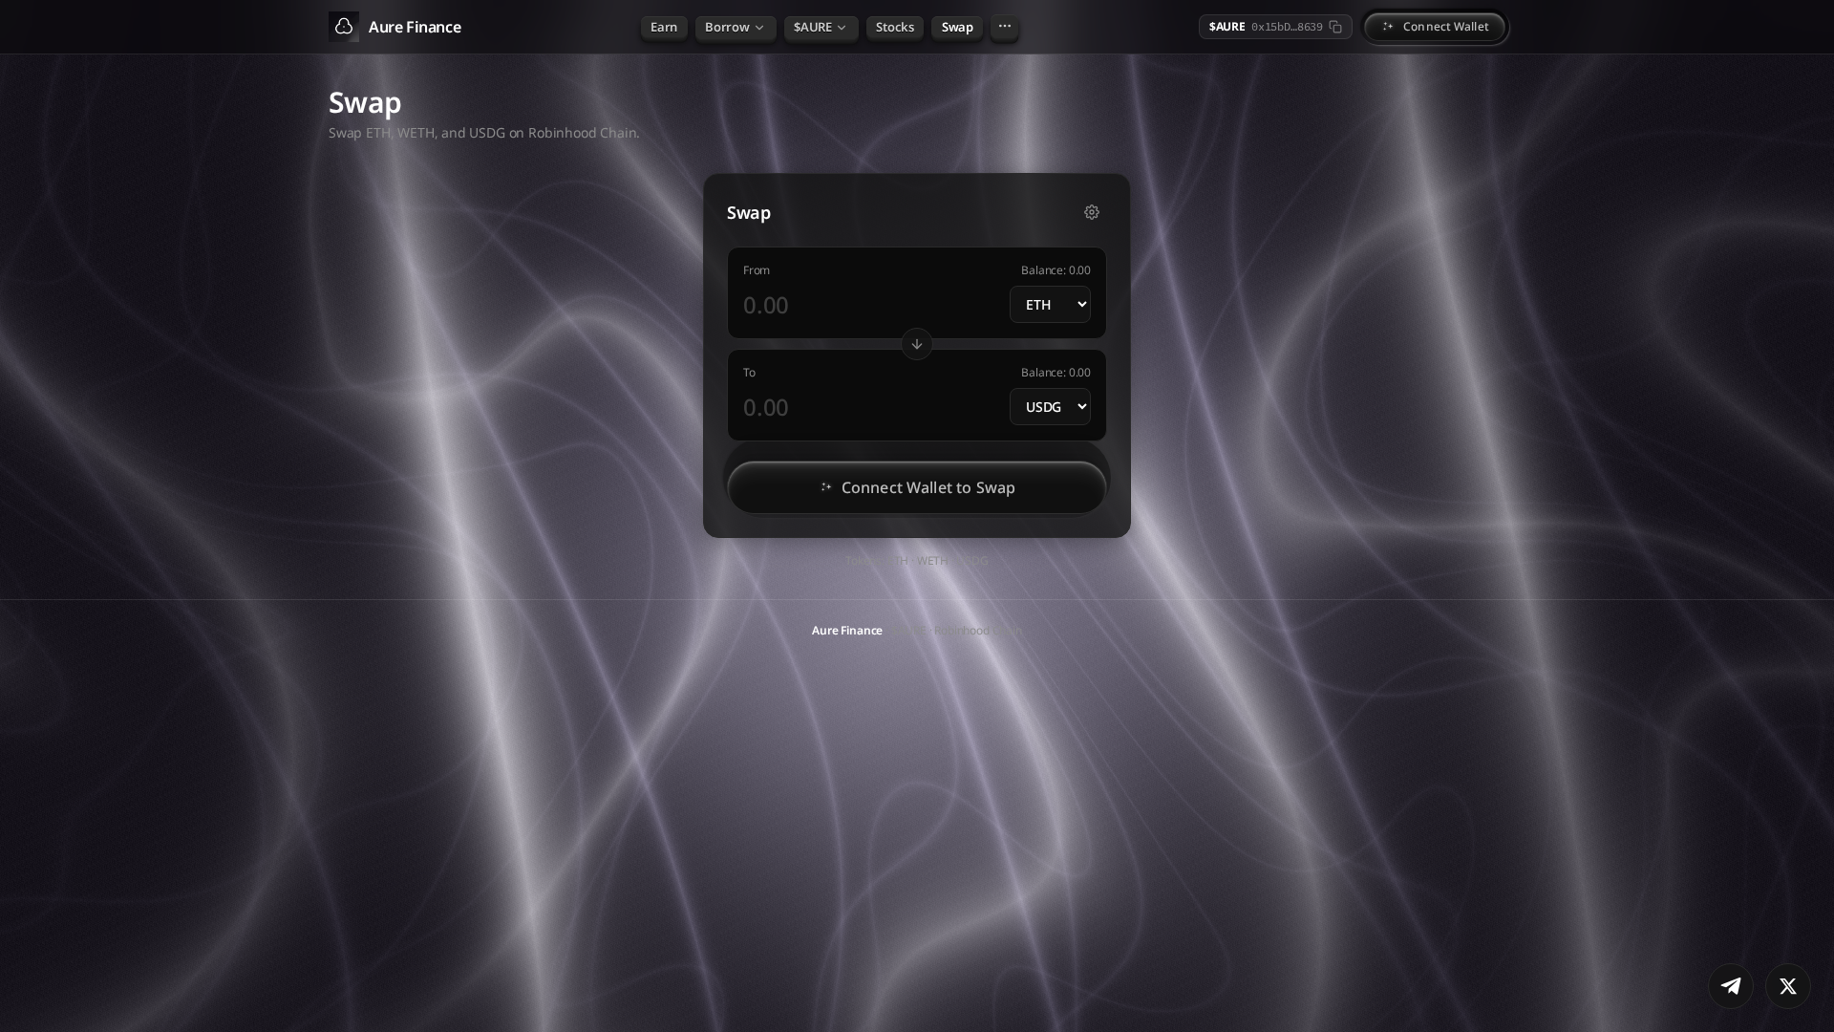This screenshot has height=1032, width=1834.
Task: Open swap settings gear icon
Action: click(x=1092, y=212)
